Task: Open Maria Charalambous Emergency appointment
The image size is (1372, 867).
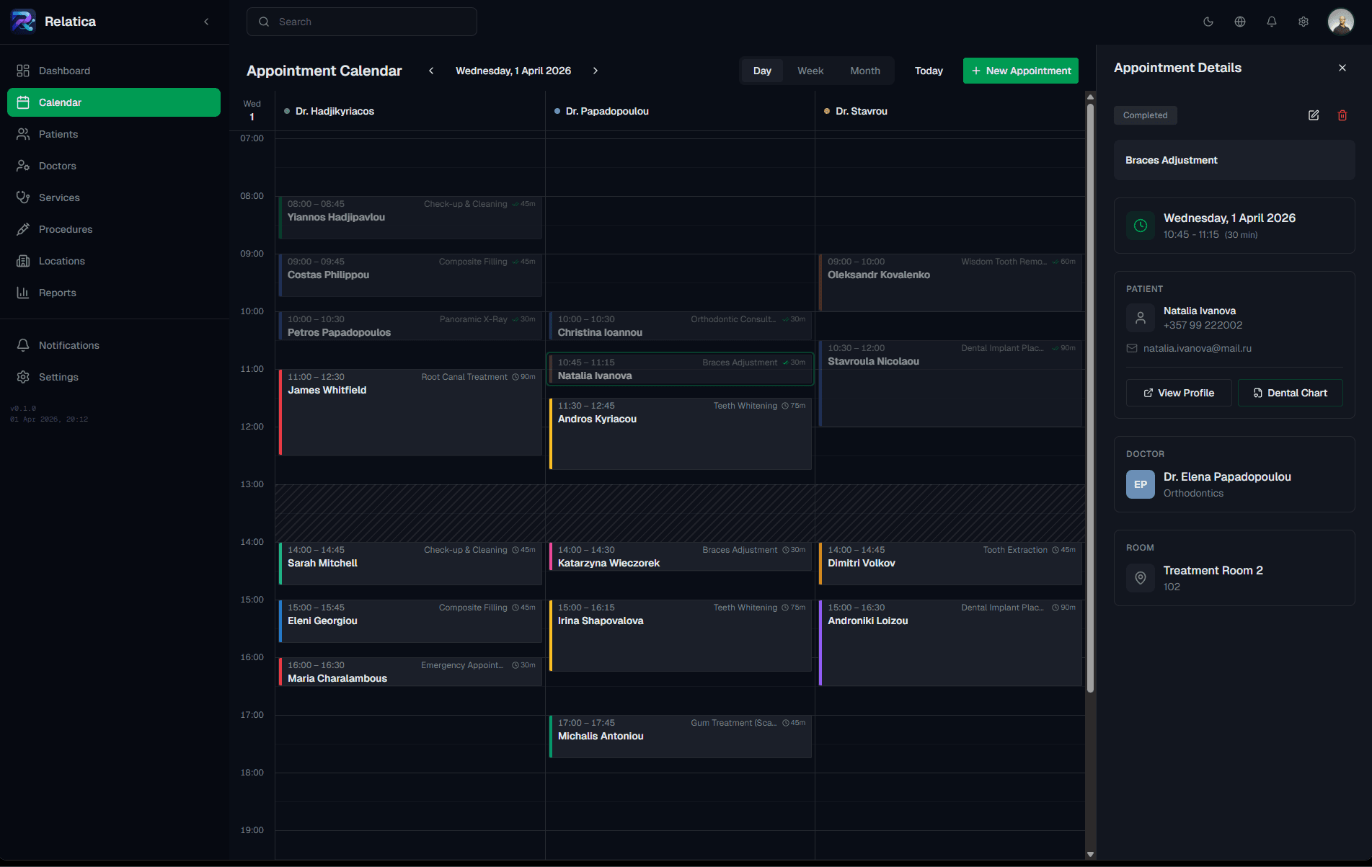Action: 410,672
